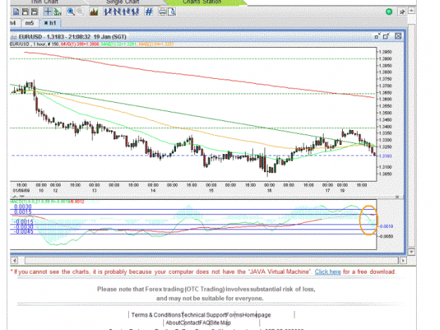Image resolution: width=440 pixels, height=330 pixels.
Task: Zoom in with the blue magnifier
Action: pyautogui.click(x=70, y=12)
